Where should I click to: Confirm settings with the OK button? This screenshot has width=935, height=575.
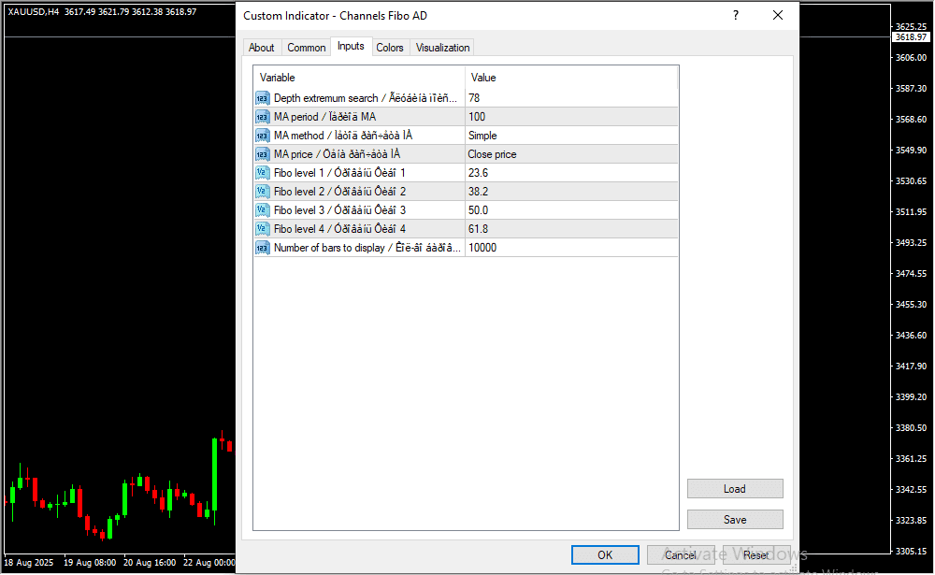tap(605, 555)
